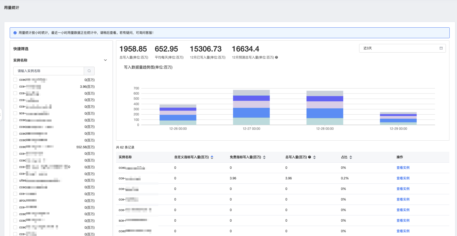Sort table by 自定义指标写入量 column
The height and width of the screenshot is (236, 457).
212,157
